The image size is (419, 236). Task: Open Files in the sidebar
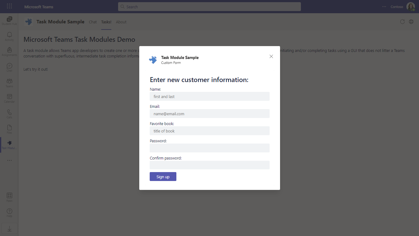point(9,129)
